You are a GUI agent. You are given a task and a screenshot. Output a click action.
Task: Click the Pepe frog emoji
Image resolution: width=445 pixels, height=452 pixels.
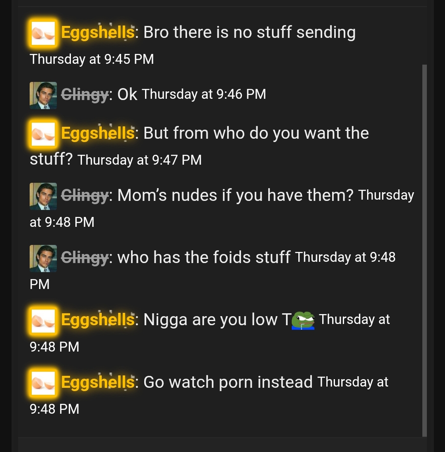point(303,320)
